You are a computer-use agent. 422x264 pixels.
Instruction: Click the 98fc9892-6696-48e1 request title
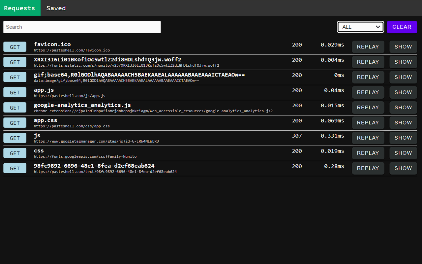click(x=94, y=166)
